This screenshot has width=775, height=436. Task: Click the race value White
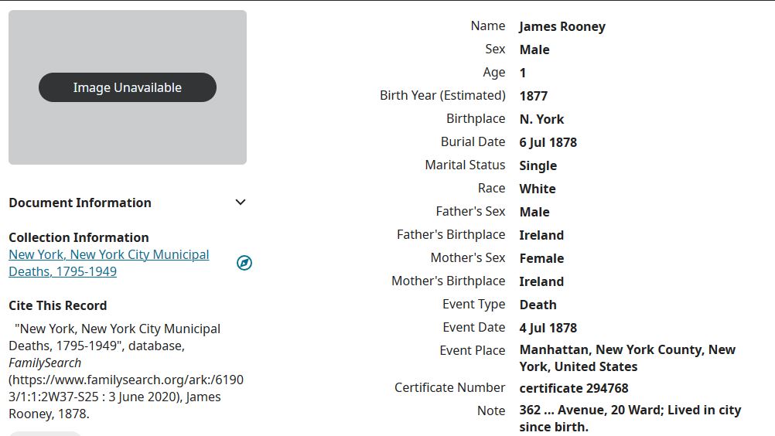(538, 189)
